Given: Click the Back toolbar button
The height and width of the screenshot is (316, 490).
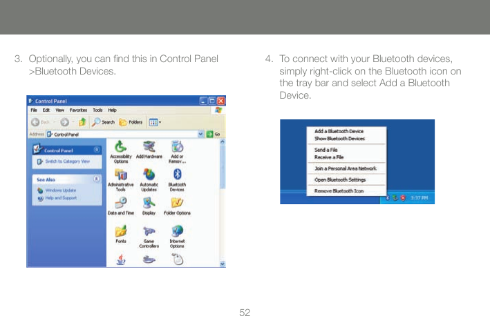Looking at the screenshot, I should 40,122.
